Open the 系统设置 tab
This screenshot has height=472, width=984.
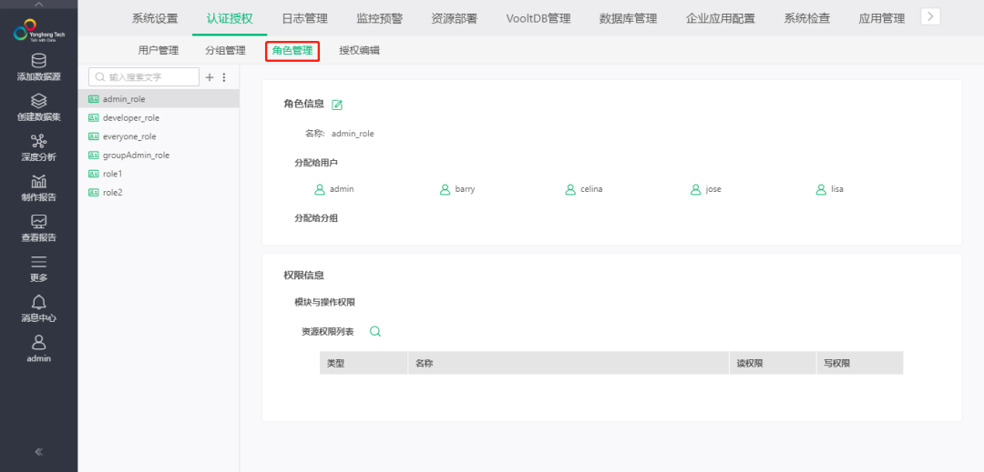[x=155, y=18]
